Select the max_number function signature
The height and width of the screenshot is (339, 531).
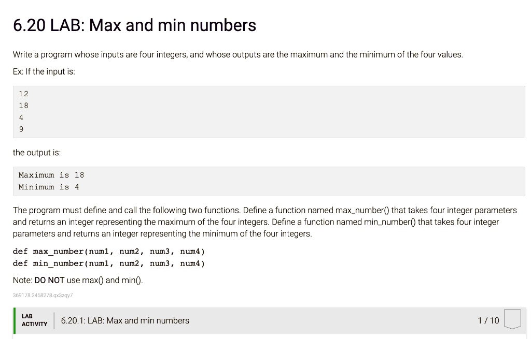click(108, 251)
